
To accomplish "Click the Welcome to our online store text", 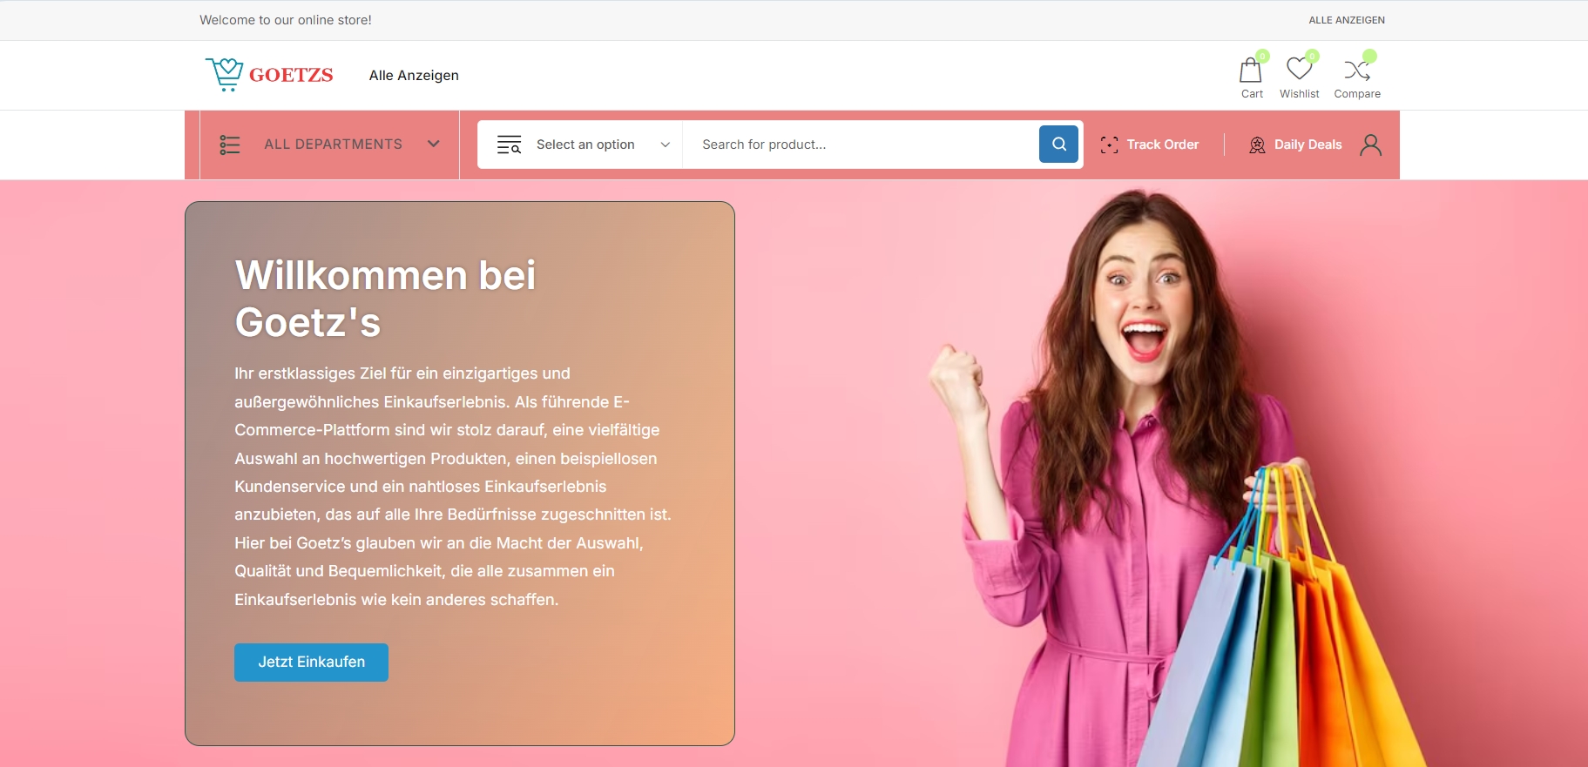I will point(286,20).
